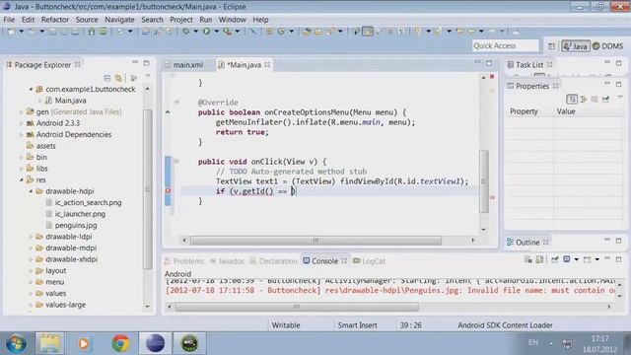This screenshot has height=355, width=631.
Task: Open the Navigate menu
Action: [x=119, y=20]
